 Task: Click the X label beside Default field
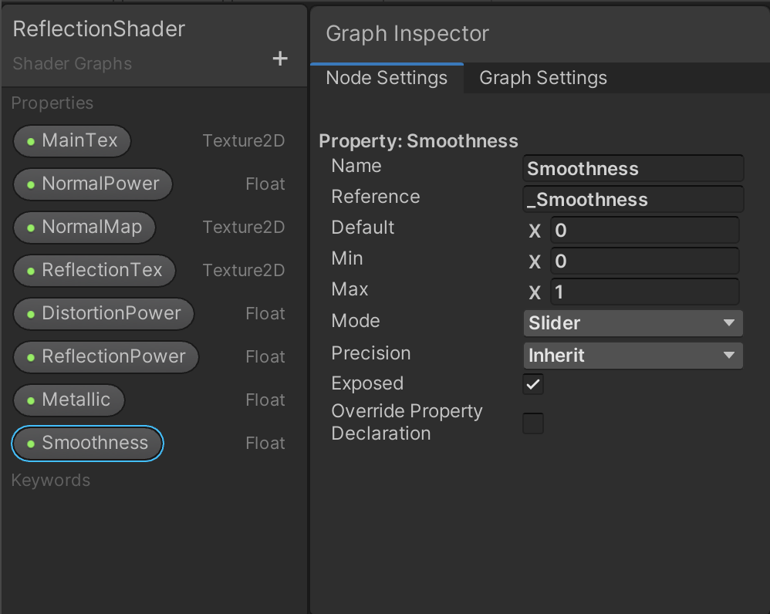pos(535,231)
